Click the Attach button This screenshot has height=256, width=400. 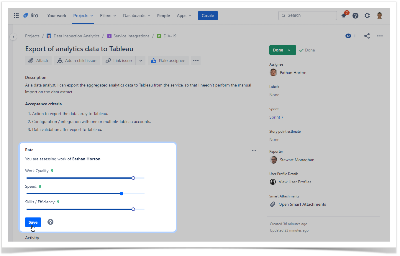tap(38, 61)
